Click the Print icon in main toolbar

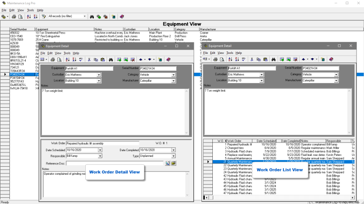[14, 17]
